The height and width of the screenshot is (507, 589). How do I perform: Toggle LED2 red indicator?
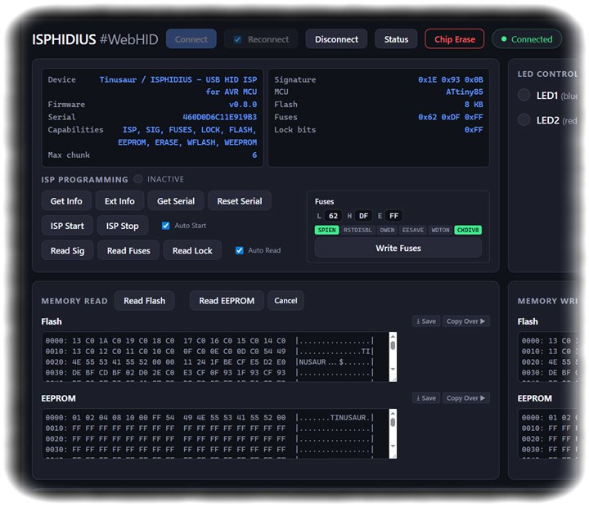pos(524,120)
